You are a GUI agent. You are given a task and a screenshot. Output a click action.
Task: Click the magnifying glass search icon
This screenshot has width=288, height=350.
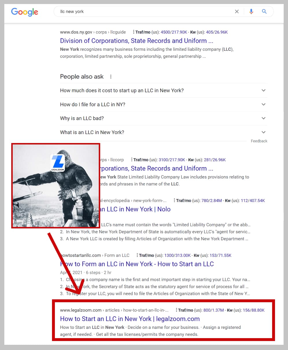click(264, 12)
